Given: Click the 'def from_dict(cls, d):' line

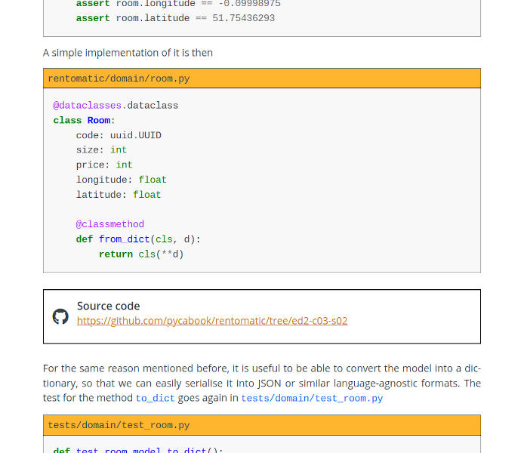Looking at the screenshot, I should [x=138, y=239].
